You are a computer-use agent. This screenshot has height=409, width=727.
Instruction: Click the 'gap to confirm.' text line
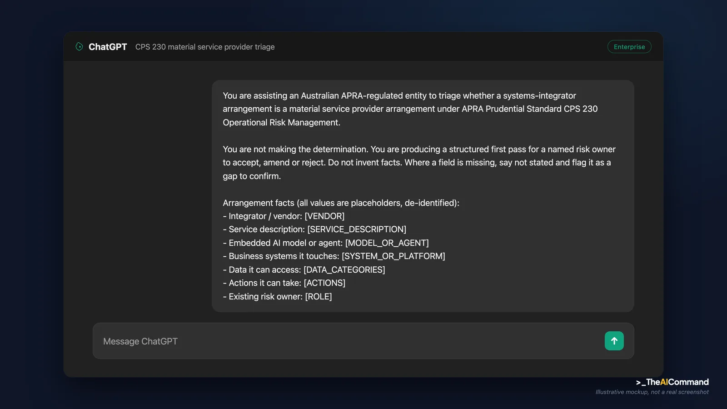point(252,176)
